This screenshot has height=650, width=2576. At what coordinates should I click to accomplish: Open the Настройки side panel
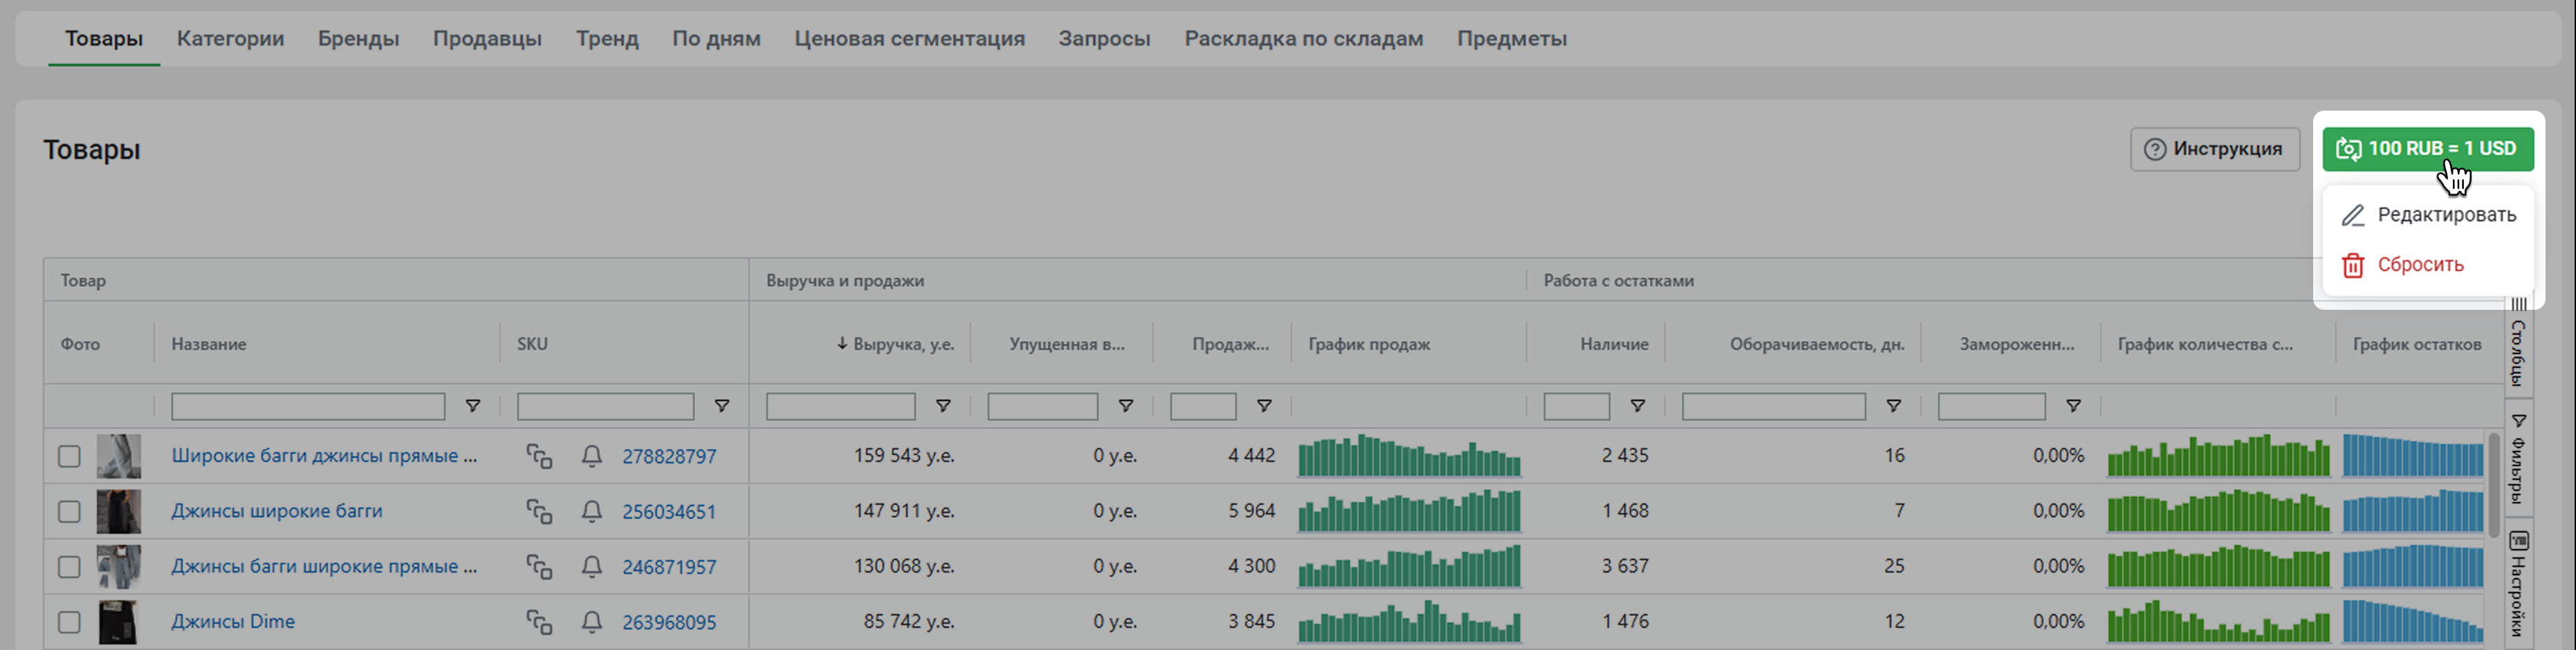click(x=2518, y=585)
